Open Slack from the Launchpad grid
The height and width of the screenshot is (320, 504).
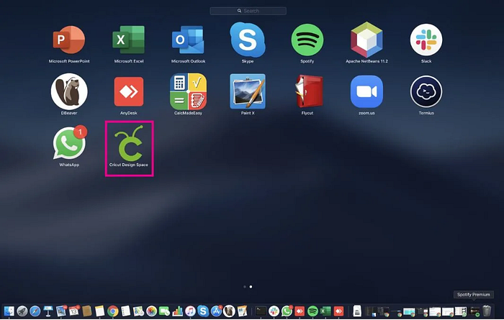pos(426,40)
